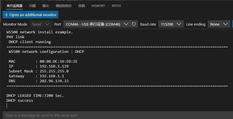
Task: Click the Monitor Mode label
Action: [15, 24]
